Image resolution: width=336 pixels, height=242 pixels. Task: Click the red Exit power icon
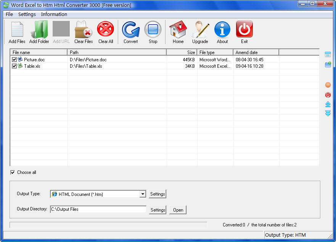[x=244, y=30]
